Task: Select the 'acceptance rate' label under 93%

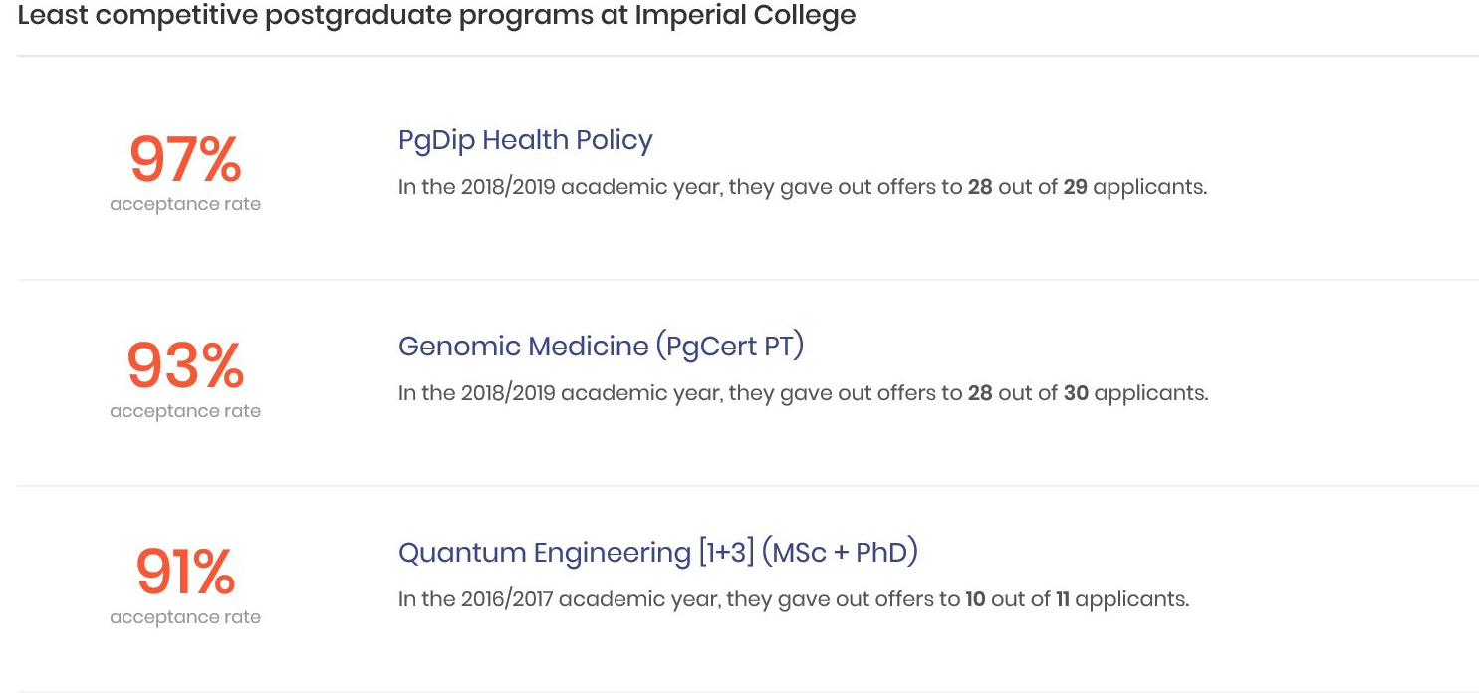Action: tap(185, 410)
